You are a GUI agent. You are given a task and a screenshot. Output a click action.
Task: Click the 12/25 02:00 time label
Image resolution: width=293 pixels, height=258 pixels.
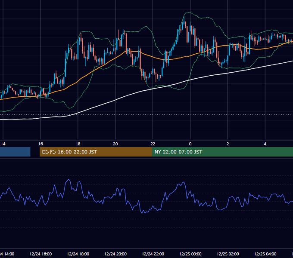228,254
